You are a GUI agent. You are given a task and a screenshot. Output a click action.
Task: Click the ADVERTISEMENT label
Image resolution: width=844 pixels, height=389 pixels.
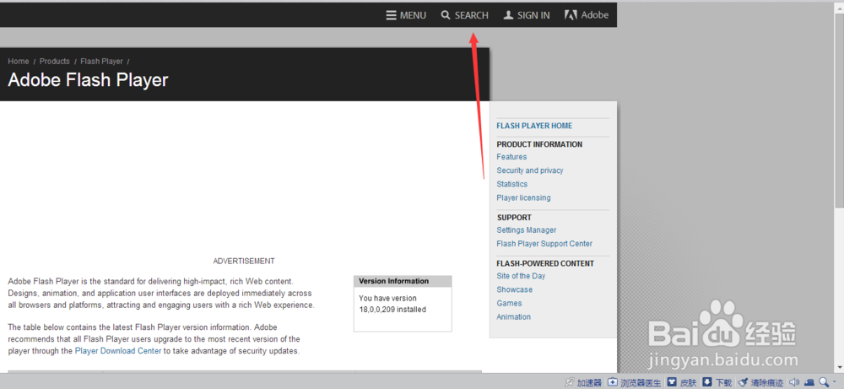coord(244,261)
